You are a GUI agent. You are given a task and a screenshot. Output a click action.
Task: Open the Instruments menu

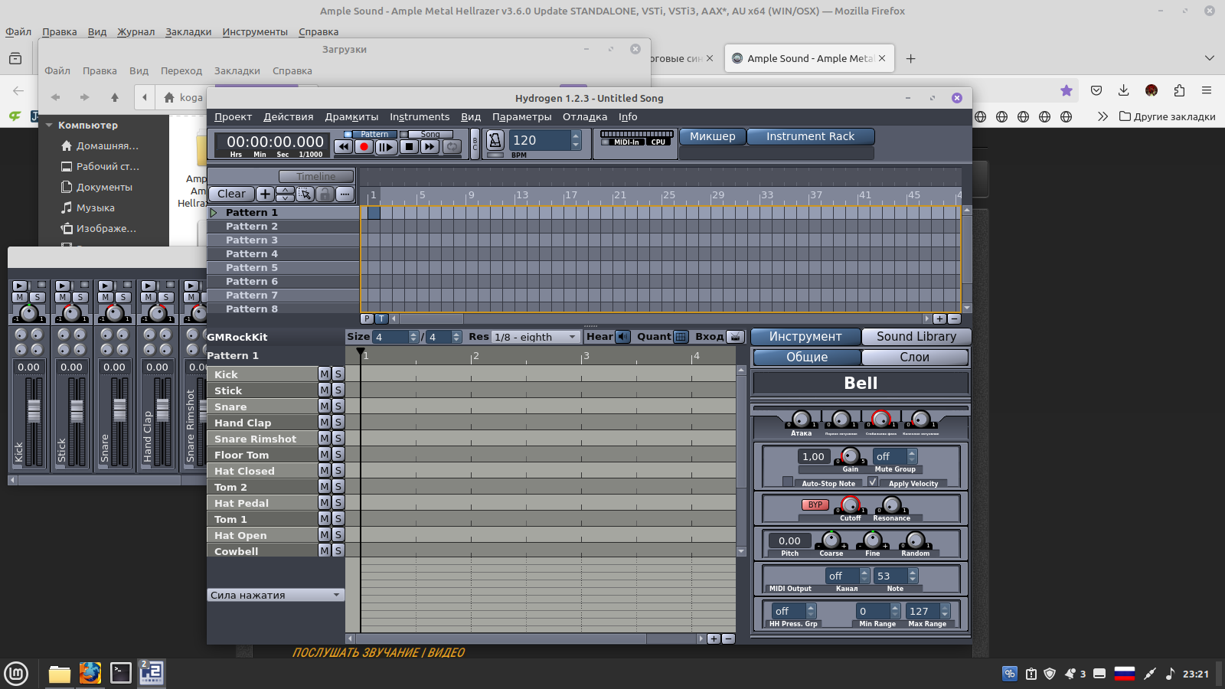420,117
